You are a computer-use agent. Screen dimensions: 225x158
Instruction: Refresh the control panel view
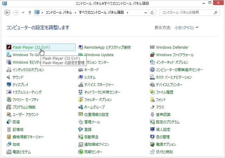pyautogui.click(x=152, y=13)
